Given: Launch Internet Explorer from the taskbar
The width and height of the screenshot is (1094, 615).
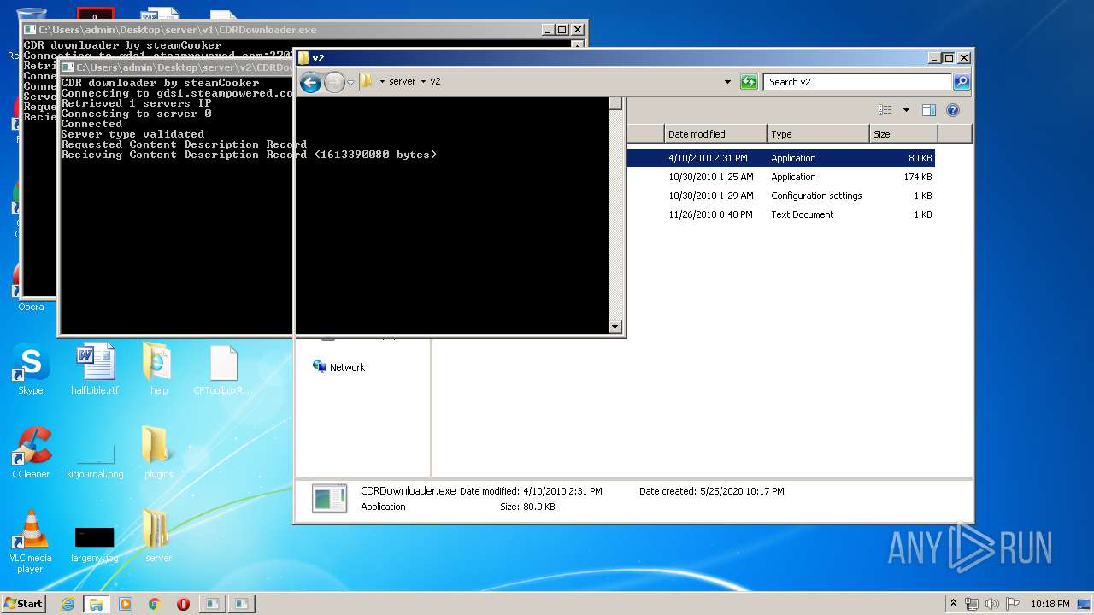Looking at the screenshot, I should [x=68, y=604].
